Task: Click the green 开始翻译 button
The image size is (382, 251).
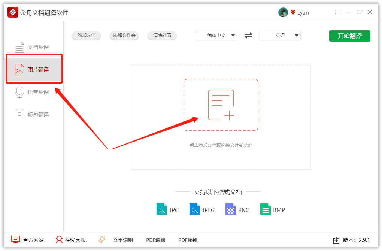Action: 349,36
